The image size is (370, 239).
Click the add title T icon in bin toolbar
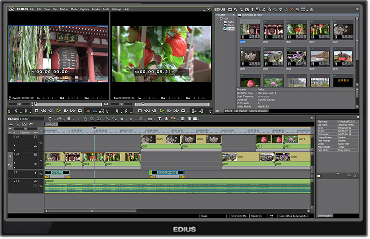[253, 9]
